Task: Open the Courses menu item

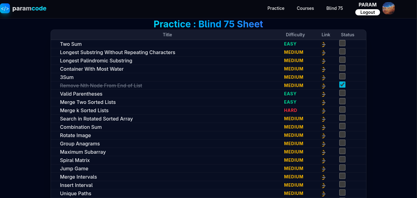Action: 305,8
